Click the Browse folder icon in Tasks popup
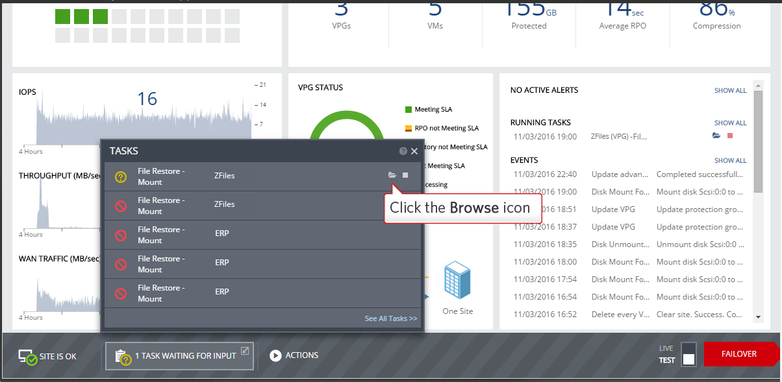The width and height of the screenshot is (782, 382). (392, 175)
